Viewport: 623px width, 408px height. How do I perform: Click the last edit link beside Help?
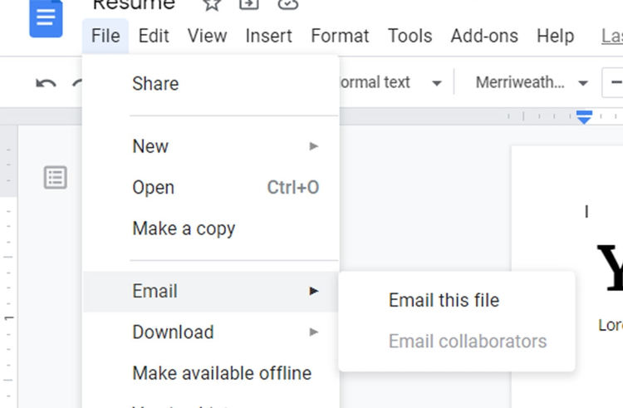click(612, 36)
